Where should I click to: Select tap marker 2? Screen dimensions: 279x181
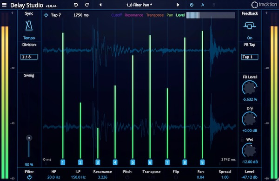tap(80, 162)
